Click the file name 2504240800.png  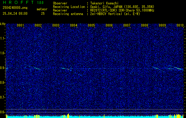tap(15, 8)
